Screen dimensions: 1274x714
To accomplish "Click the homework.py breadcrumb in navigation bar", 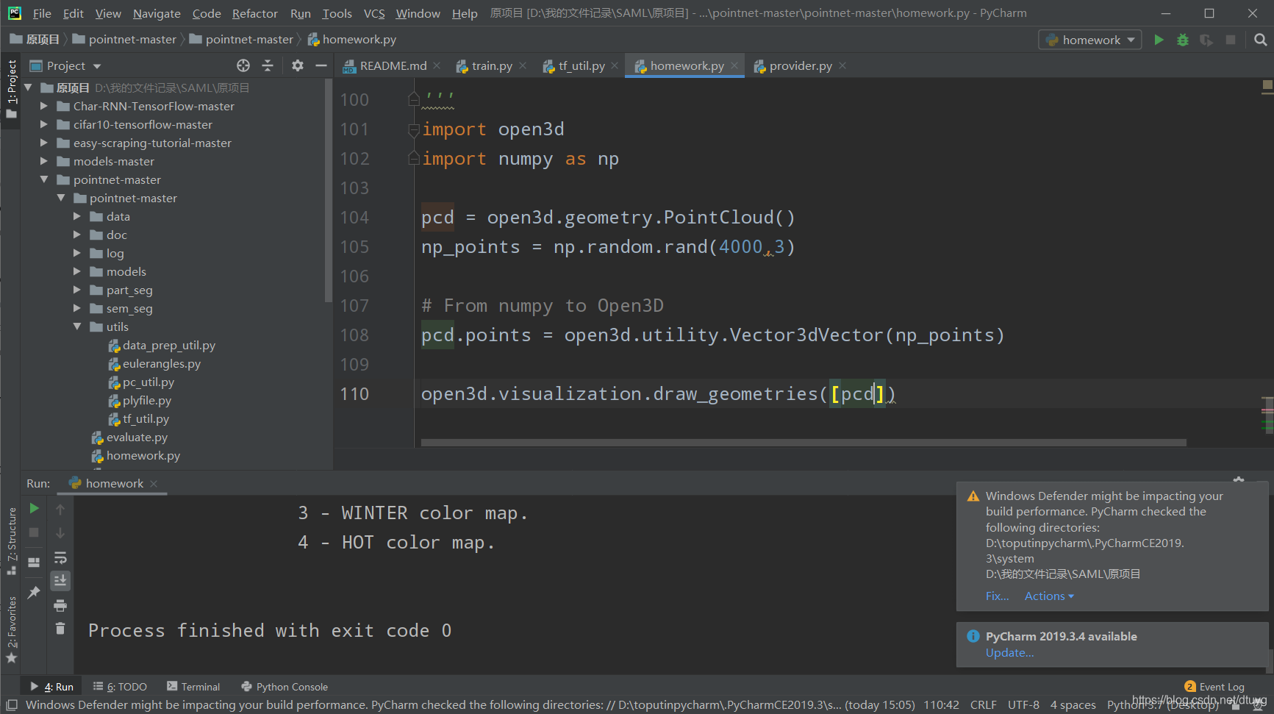I will pos(352,39).
